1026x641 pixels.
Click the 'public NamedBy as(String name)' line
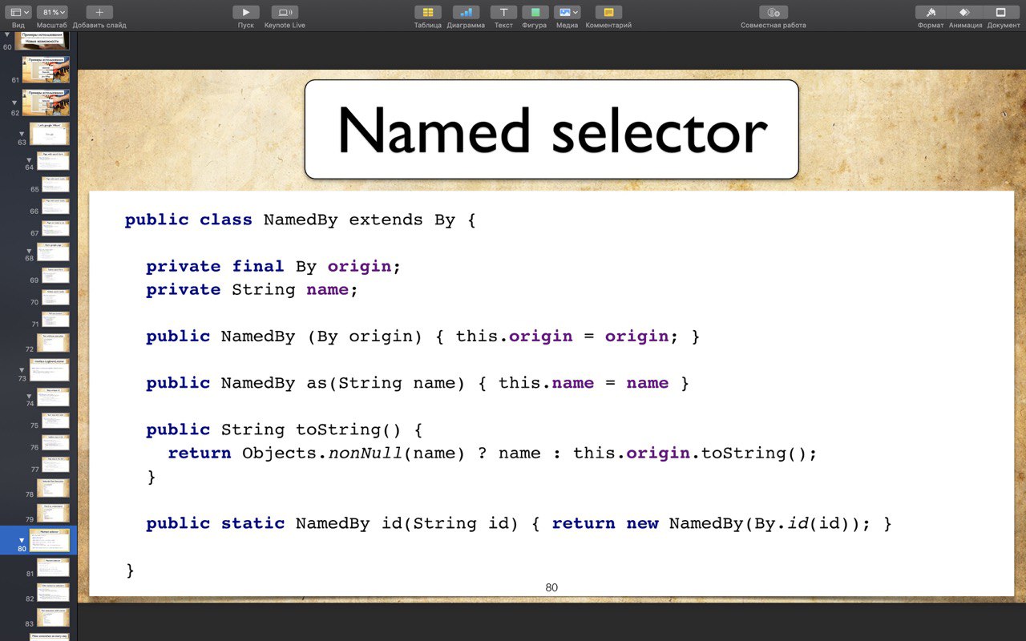418,383
